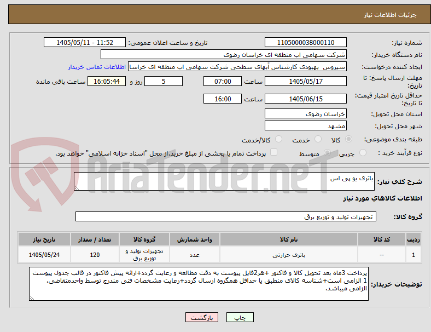Select the کالا/خدمت radio option
431x332 pixels.
pyautogui.click(x=279, y=139)
